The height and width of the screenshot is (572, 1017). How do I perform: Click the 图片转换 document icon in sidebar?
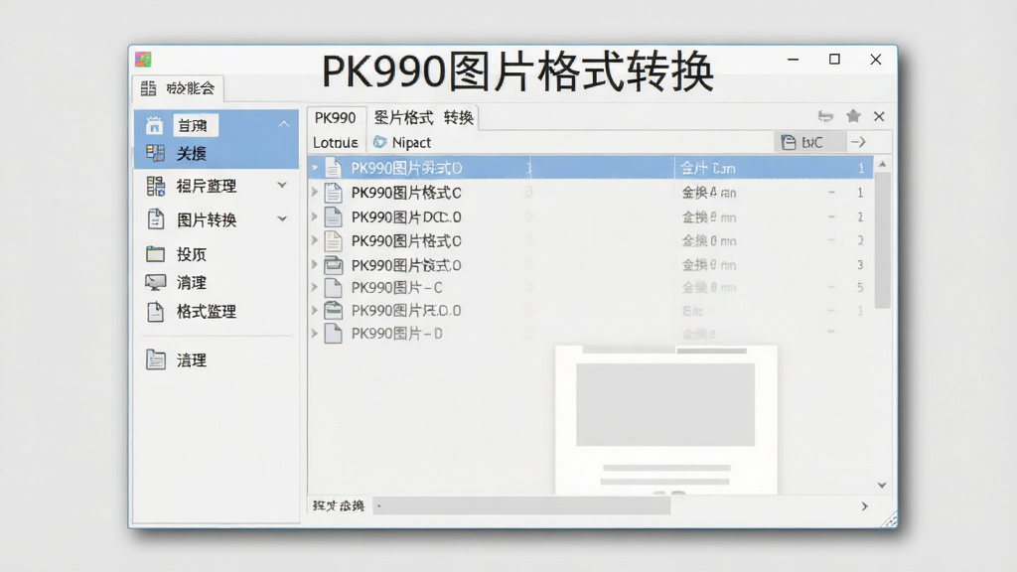[x=156, y=219]
